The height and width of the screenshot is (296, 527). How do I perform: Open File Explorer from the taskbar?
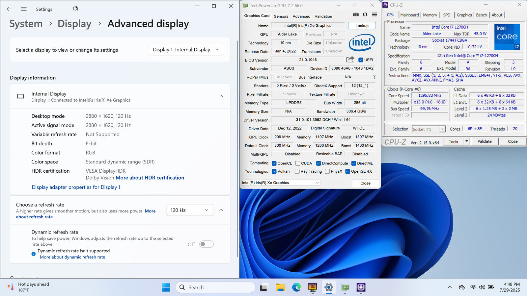click(280, 287)
